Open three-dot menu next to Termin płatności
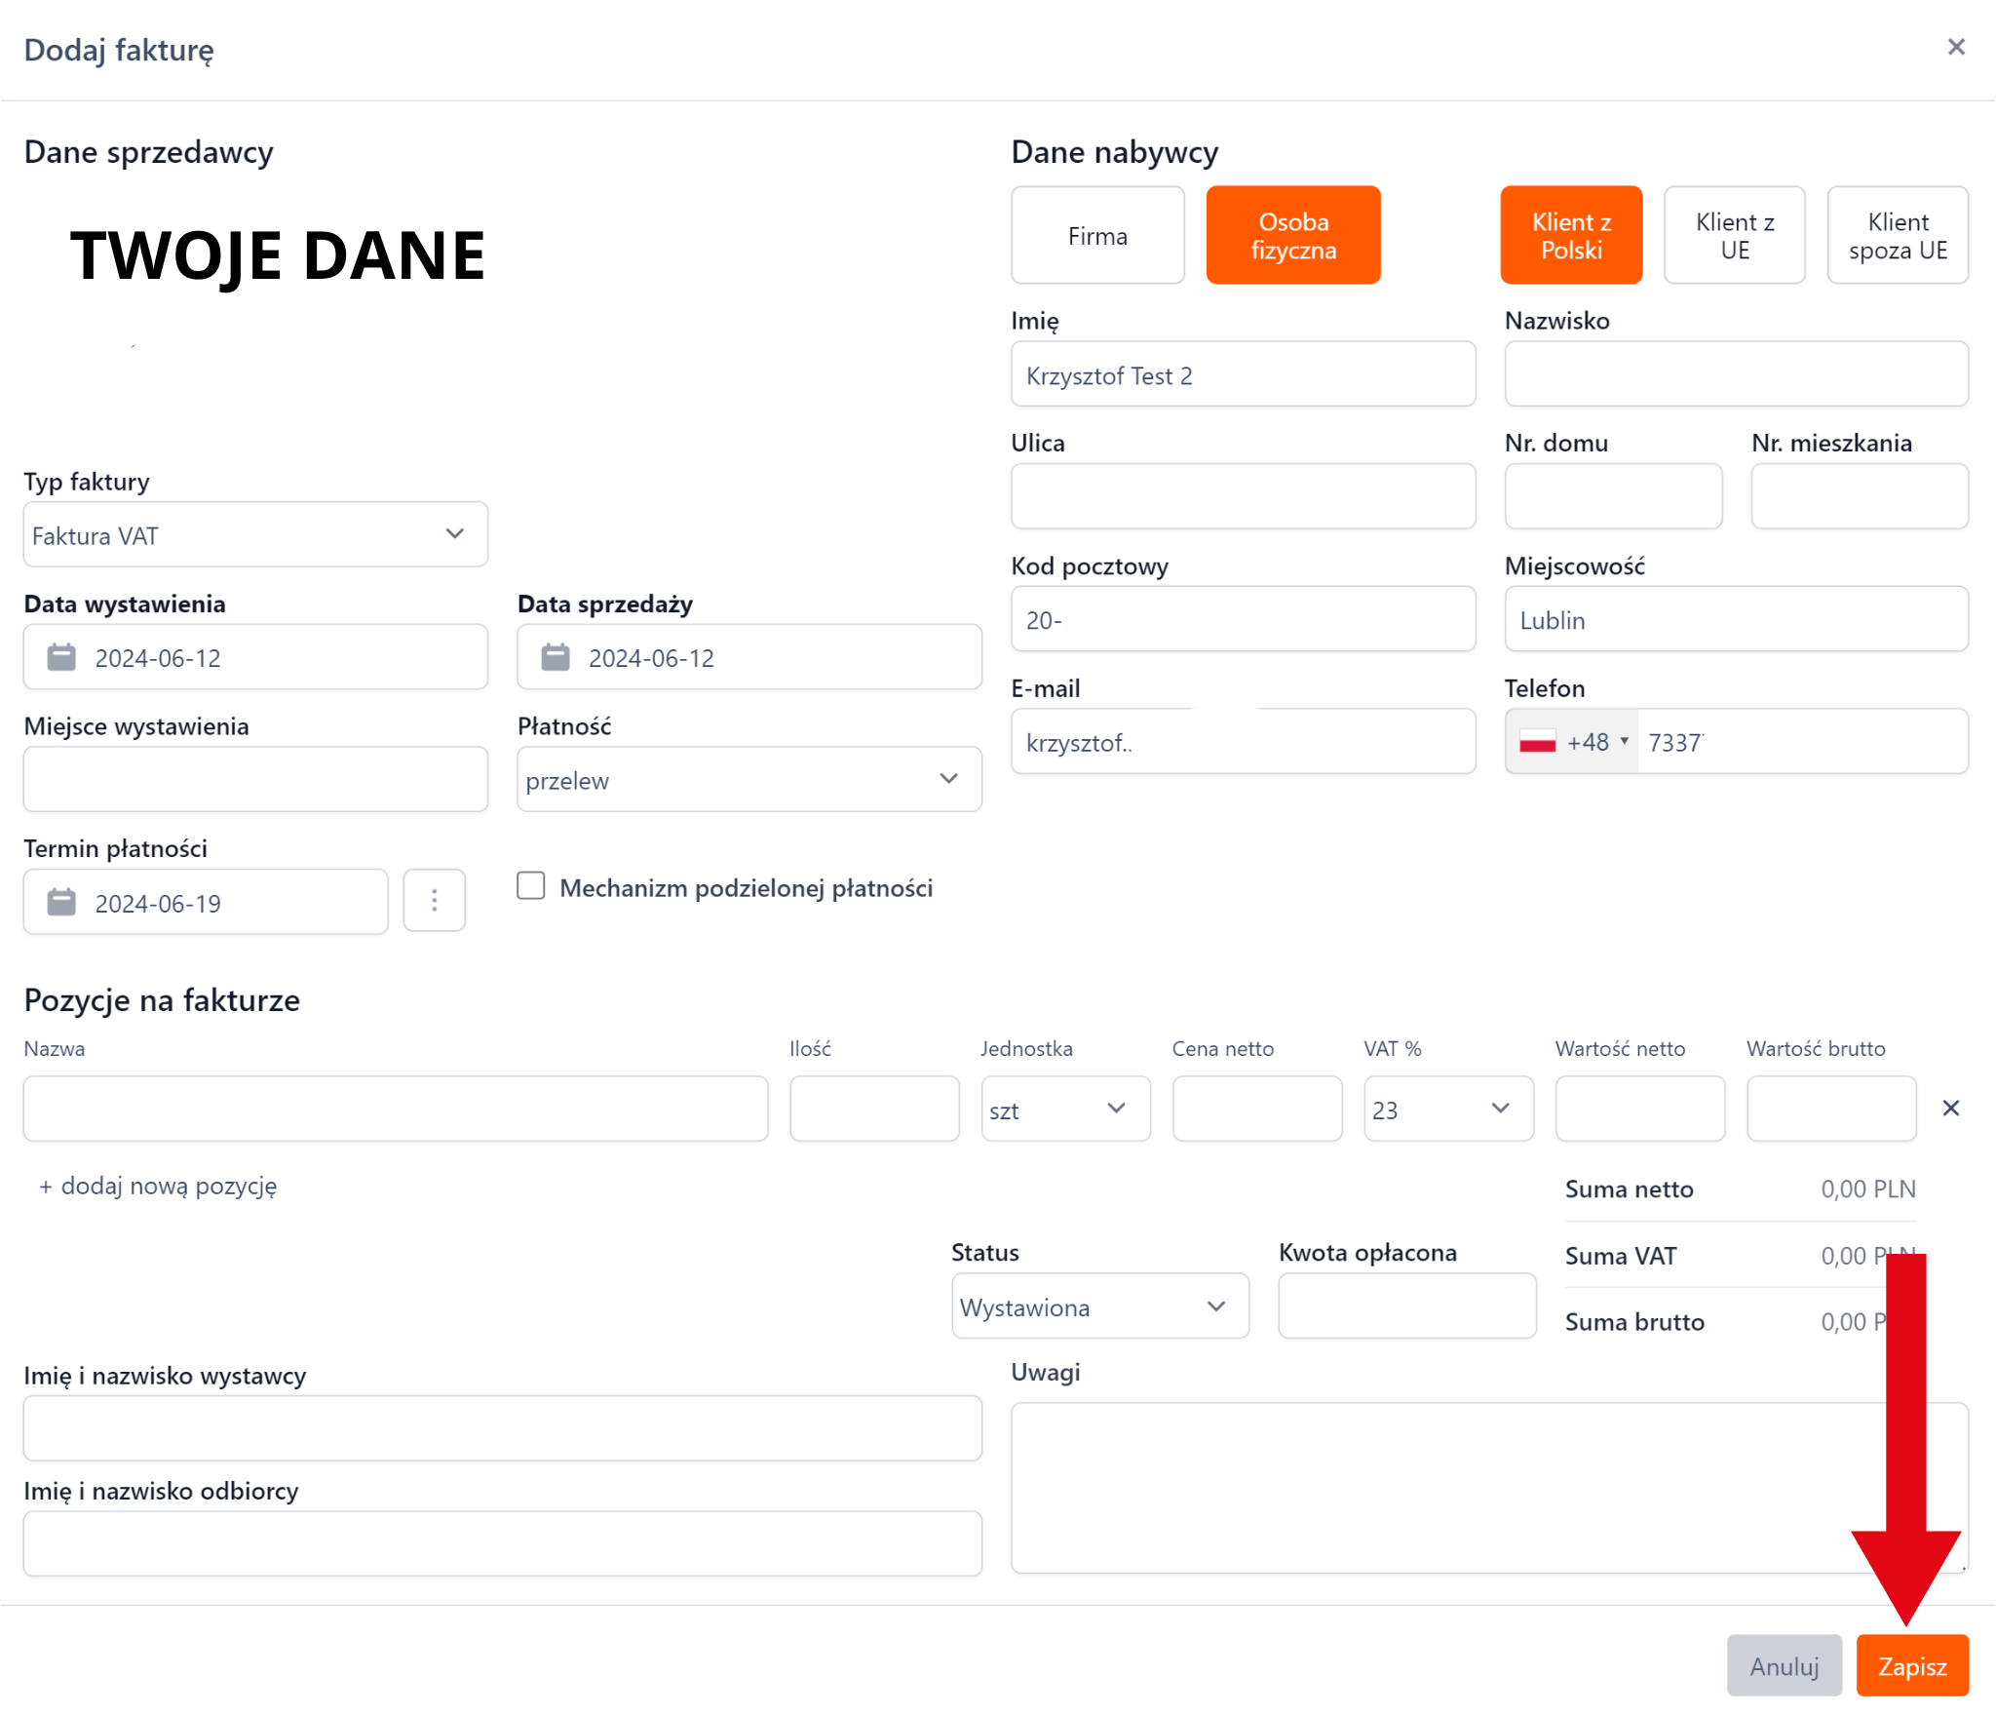This screenshot has width=1996, height=1715. (x=435, y=901)
